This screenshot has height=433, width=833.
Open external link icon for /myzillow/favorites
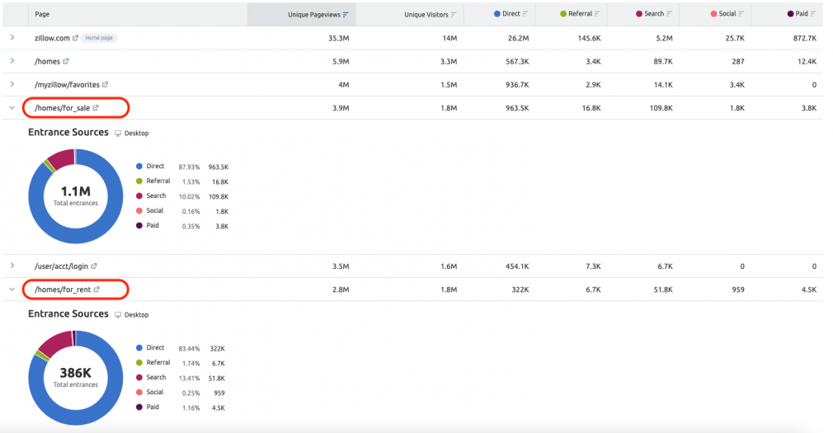(x=106, y=84)
